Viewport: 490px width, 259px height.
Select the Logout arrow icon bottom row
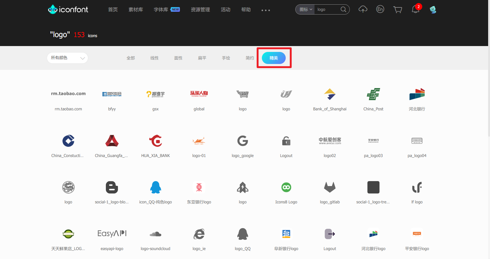pyautogui.click(x=330, y=234)
